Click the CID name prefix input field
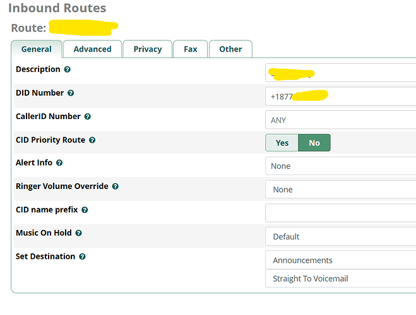This screenshot has width=416, height=315. [341, 213]
